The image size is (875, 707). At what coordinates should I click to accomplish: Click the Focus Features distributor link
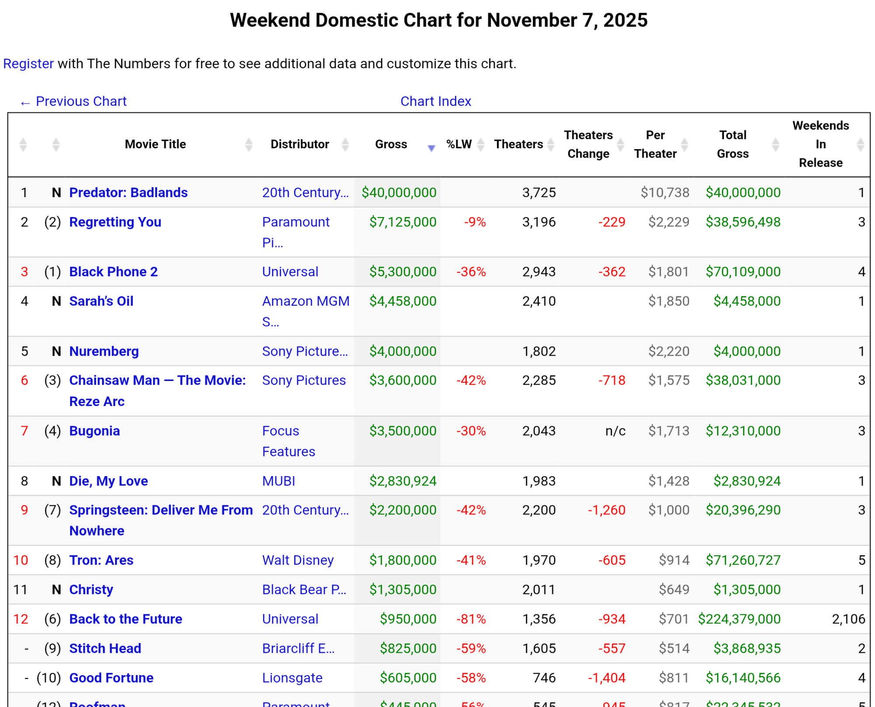pyautogui.click(x=280, y=431)
